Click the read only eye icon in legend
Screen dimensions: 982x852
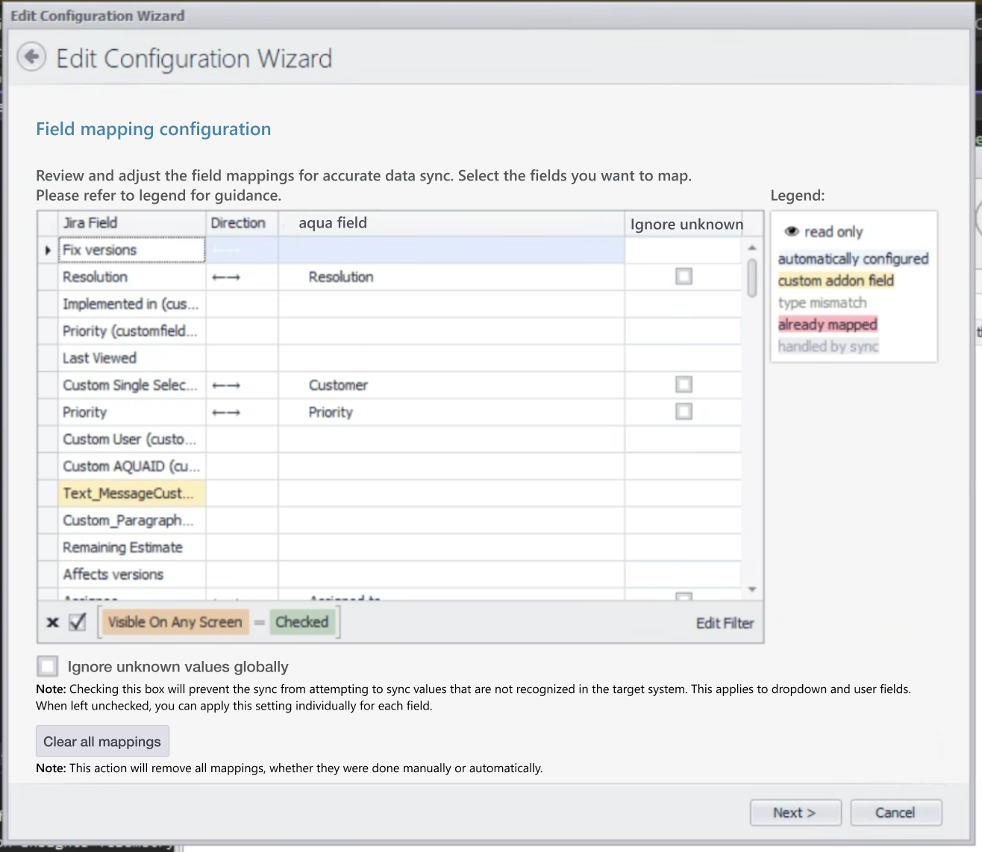coord(792,232)
